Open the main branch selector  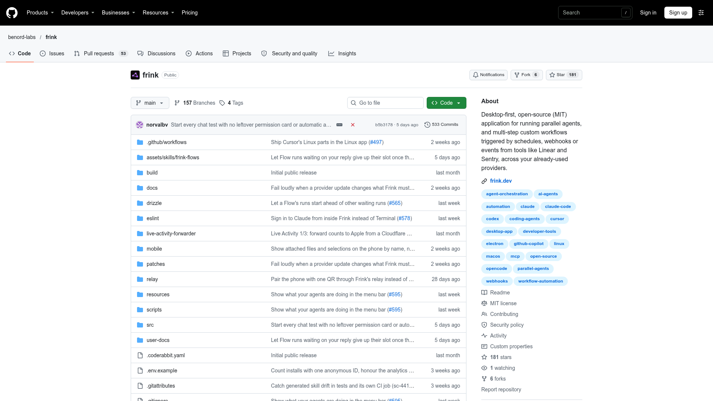pyautogui.click(x=150, y=103)
